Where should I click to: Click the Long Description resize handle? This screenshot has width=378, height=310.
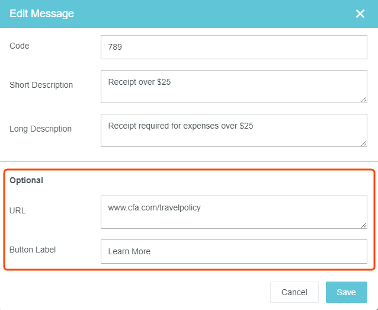(364, 143)
